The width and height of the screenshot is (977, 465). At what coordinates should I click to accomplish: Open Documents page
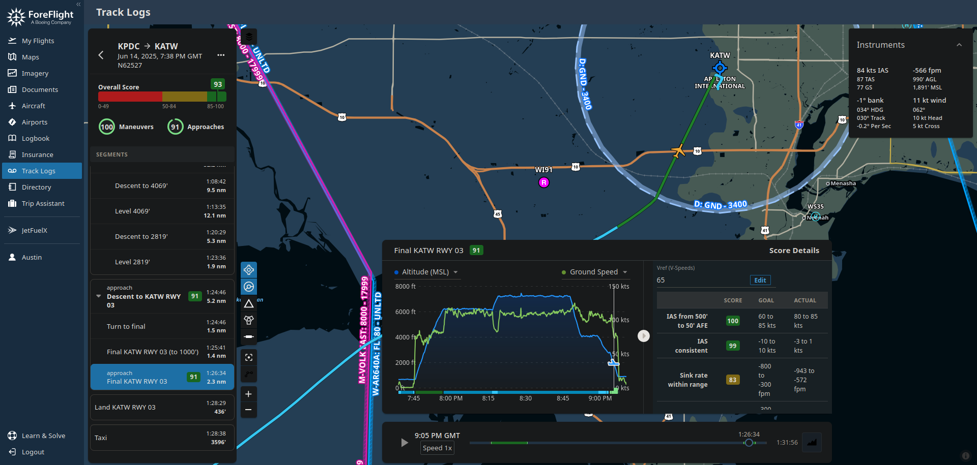[x=42, y=89]
